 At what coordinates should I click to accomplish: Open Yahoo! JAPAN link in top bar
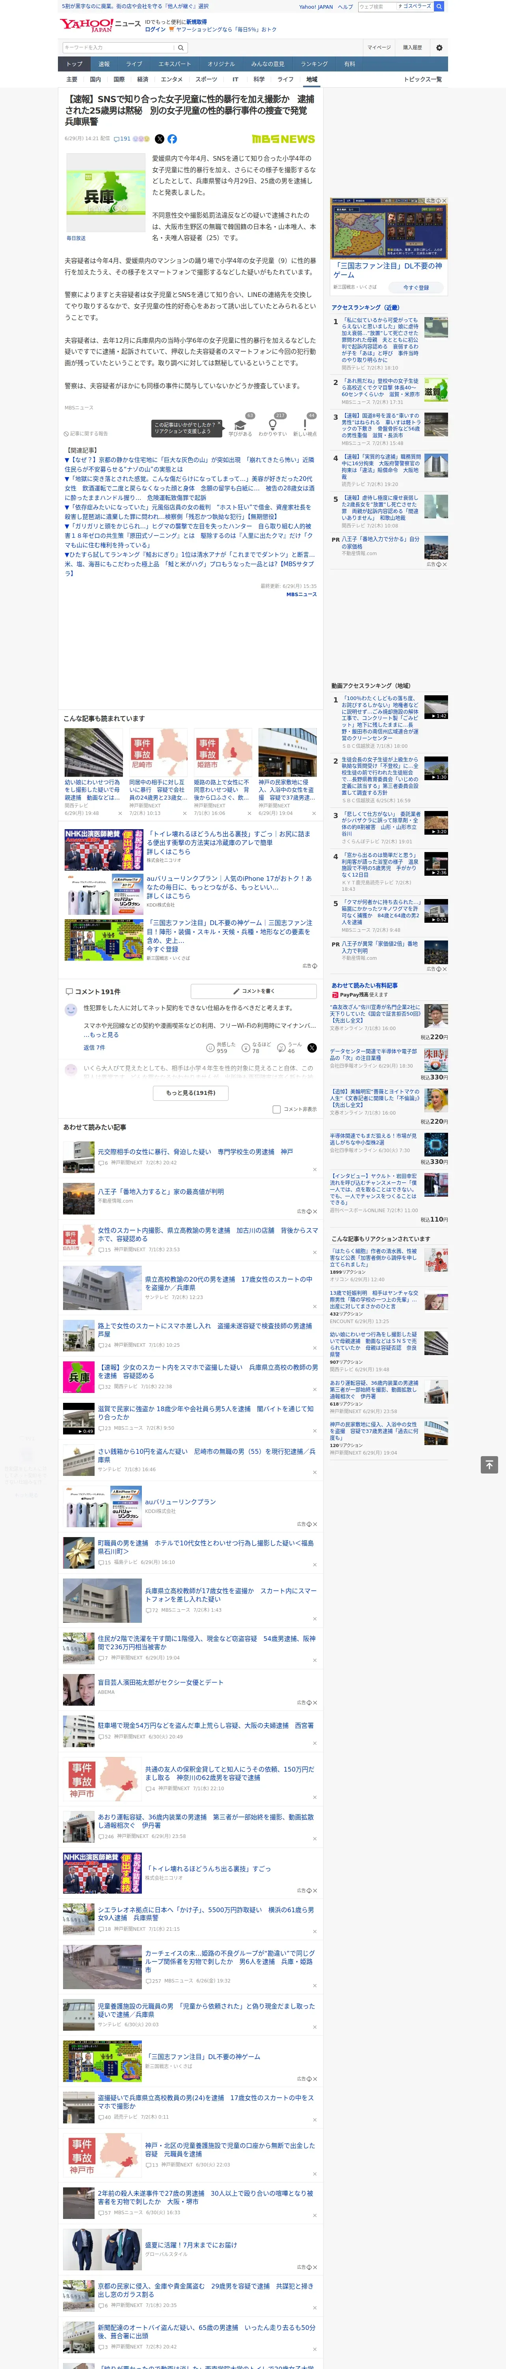click(316, 6)
